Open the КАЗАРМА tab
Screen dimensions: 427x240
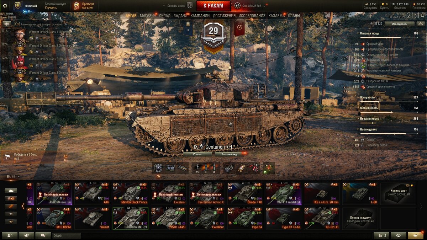point(276,16)
